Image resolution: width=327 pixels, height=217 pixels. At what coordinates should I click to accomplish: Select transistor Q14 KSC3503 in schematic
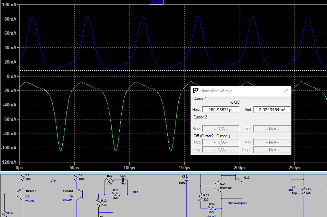coord(218,186)
